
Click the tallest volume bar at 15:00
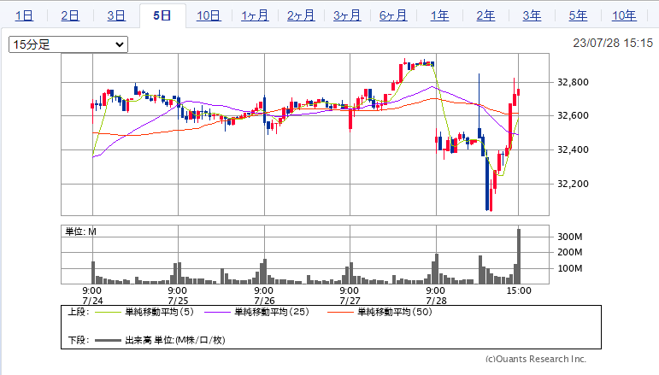(x=519, y=256)
